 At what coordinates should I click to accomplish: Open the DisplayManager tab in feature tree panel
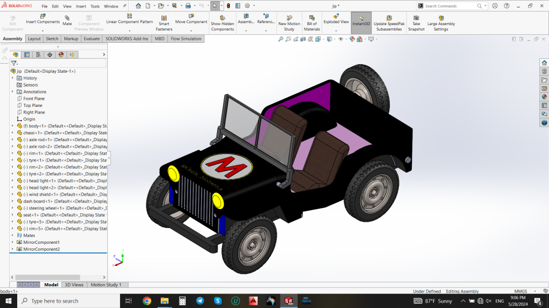coord(61,55)
